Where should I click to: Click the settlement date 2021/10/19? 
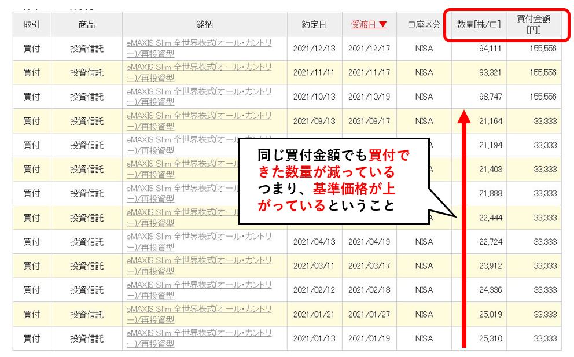(369, 97)
